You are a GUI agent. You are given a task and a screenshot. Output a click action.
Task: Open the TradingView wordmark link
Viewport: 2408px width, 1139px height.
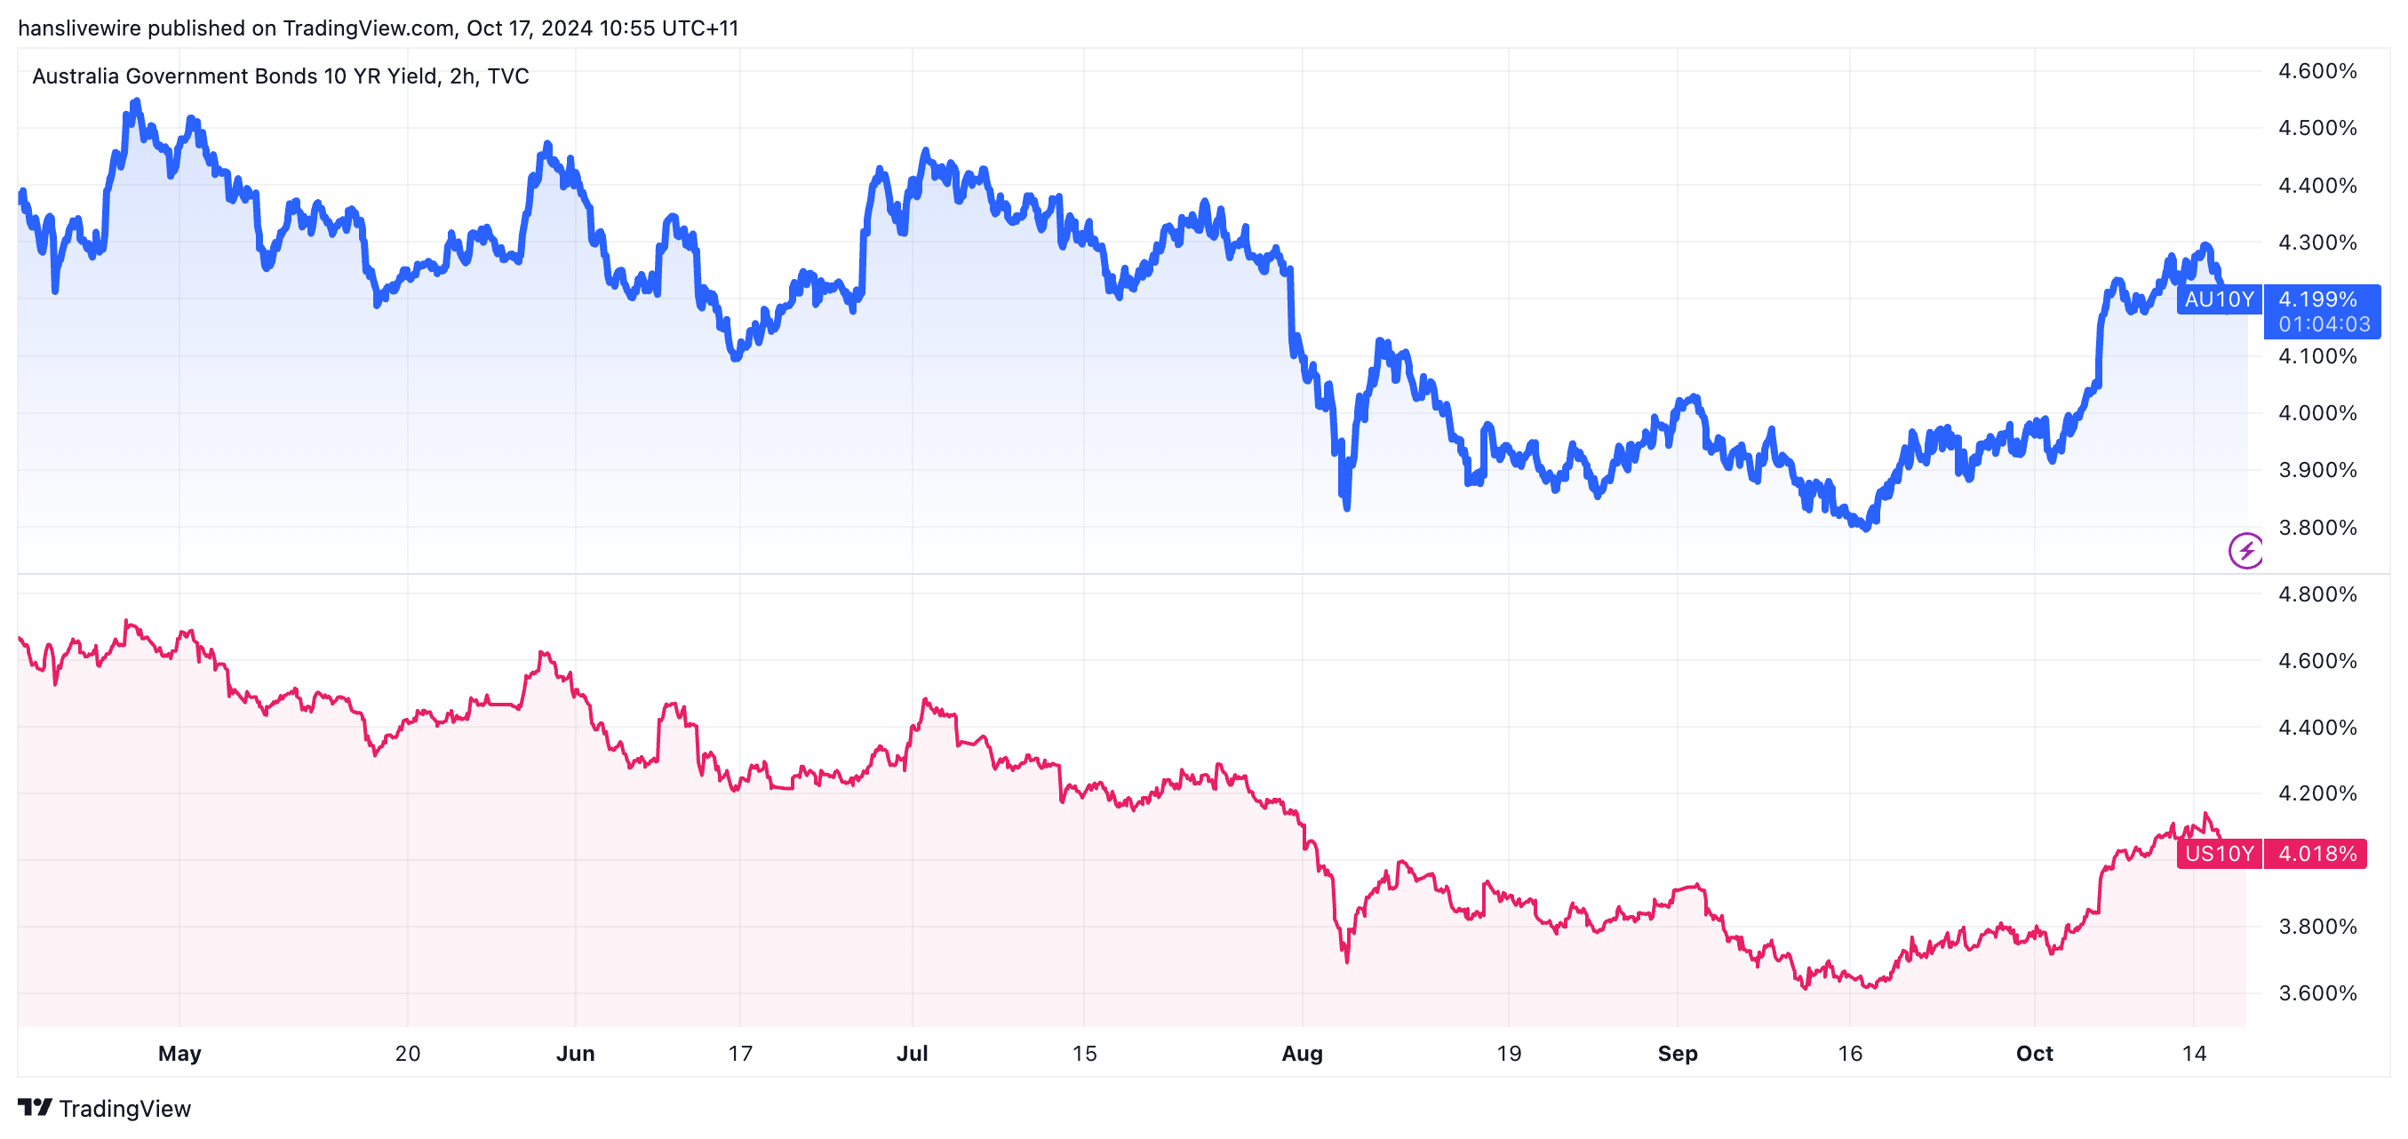(x=124, y=1108)
